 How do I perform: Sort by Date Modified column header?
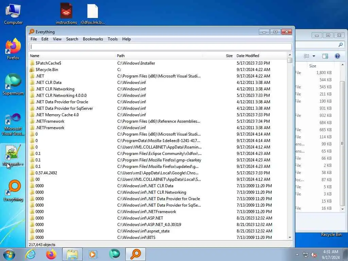pos(261,56)
